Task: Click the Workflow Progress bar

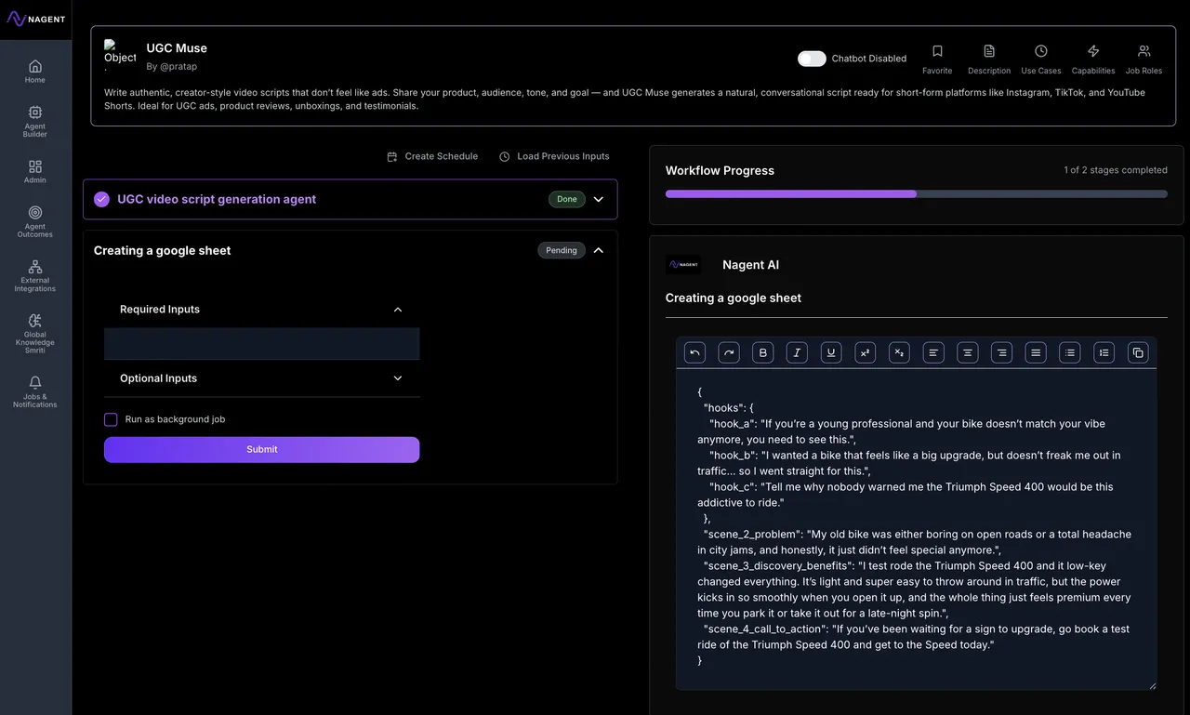Action: [x=917, y=194]
